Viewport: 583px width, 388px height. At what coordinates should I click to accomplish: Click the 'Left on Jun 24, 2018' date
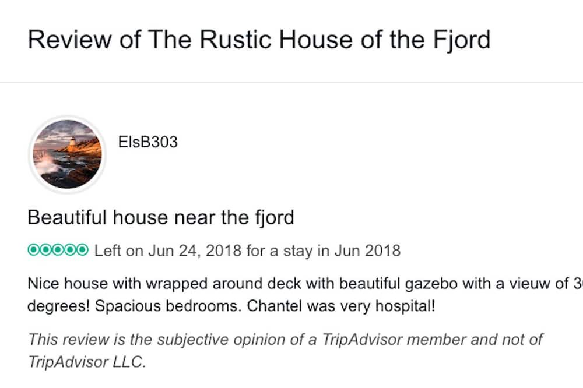coord(168,251)
